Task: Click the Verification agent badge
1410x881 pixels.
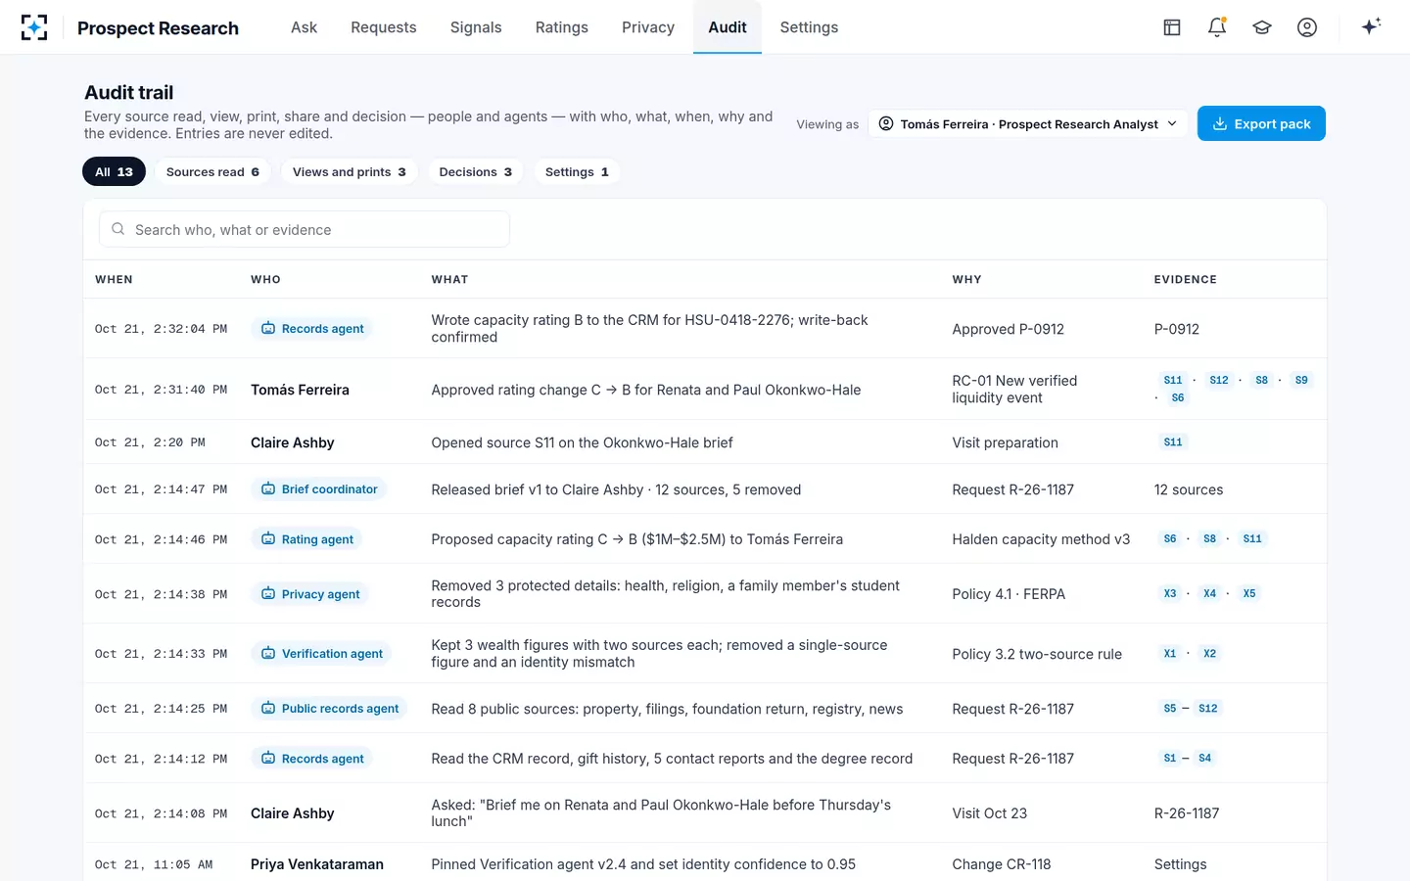Action: (x=322, y=654)
